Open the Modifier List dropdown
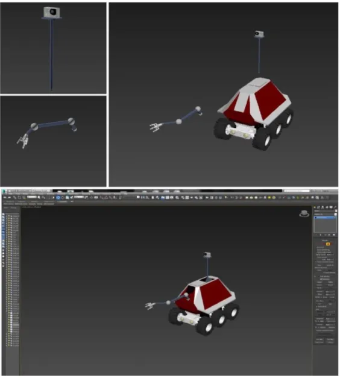The image size is (340, 378). pyautogui.click(x=325, y=214)
